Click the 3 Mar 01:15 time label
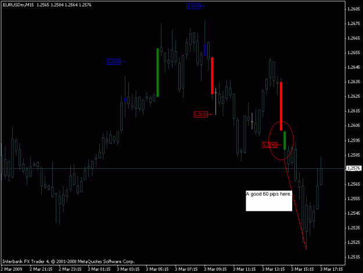The image size is (363, 273). click(x=99, y=270)
